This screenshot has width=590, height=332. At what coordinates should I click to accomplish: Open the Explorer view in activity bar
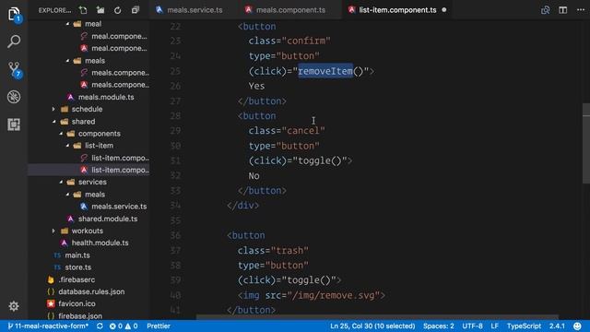(14, 15)
